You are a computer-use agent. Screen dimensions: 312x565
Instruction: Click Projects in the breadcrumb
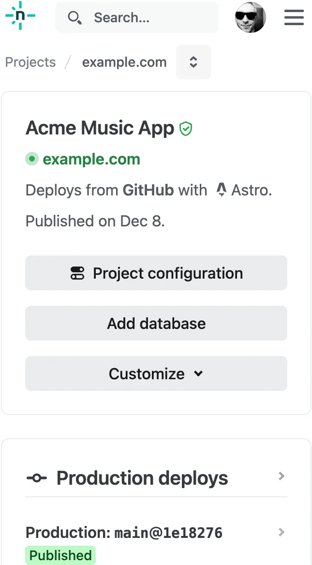pos(30,62)
